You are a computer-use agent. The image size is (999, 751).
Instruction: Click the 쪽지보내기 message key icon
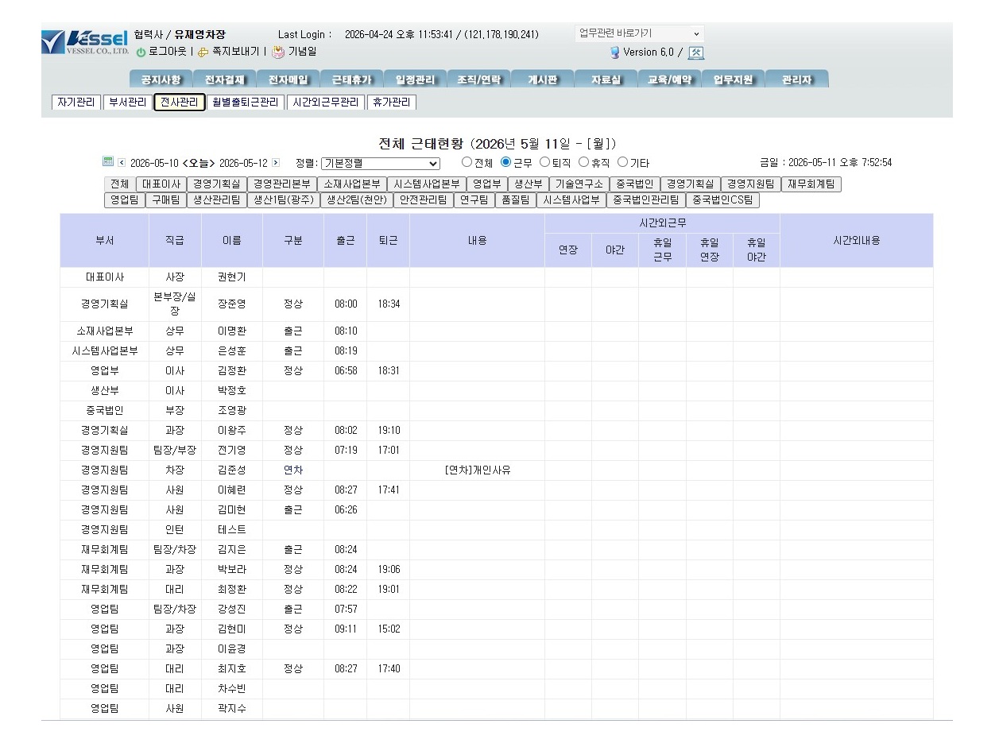click(x=203, y=52)
